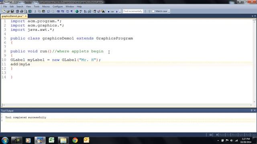Sort lines using the toolbar icon

tap(85, 12)
